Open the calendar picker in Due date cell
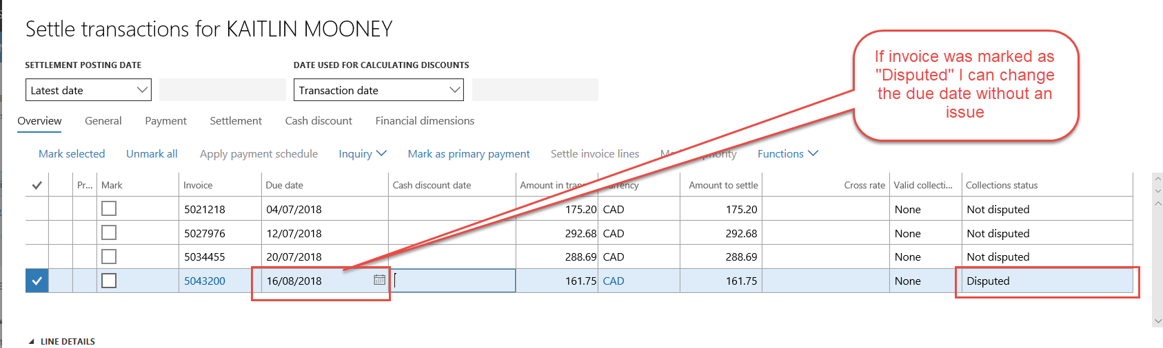Viewport: 1163px width, 348px height. 379,280
